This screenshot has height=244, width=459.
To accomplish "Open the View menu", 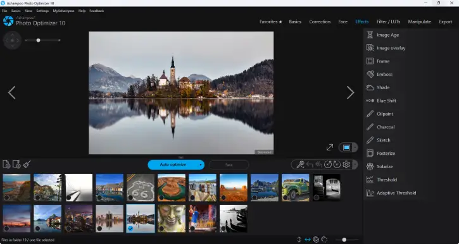I will (x=28, y=11).
